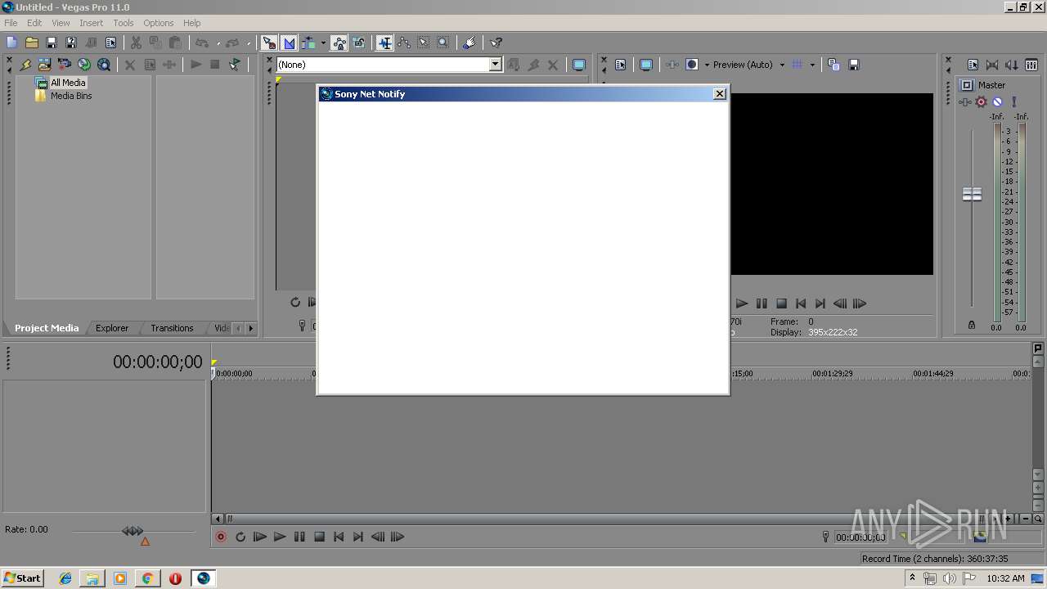1047x589 pixels.
Task: Open the Overlays grid dropdown arrow
Action: pyautogui.click(x=812, y=65)
